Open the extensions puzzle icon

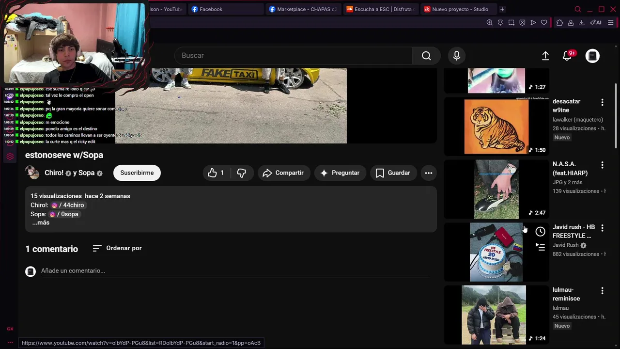click(560, 23)
